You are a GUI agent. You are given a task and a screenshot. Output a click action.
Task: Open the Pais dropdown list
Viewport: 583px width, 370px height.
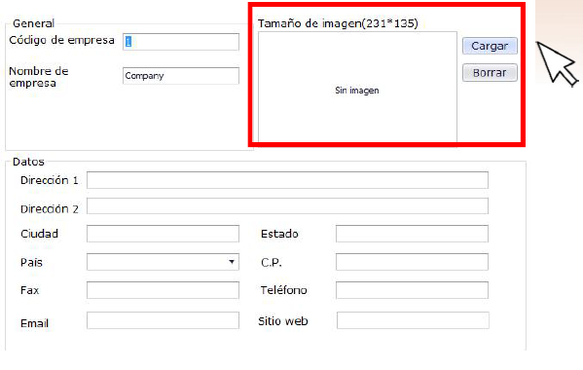pyautogui.click(x=163, y=262)
